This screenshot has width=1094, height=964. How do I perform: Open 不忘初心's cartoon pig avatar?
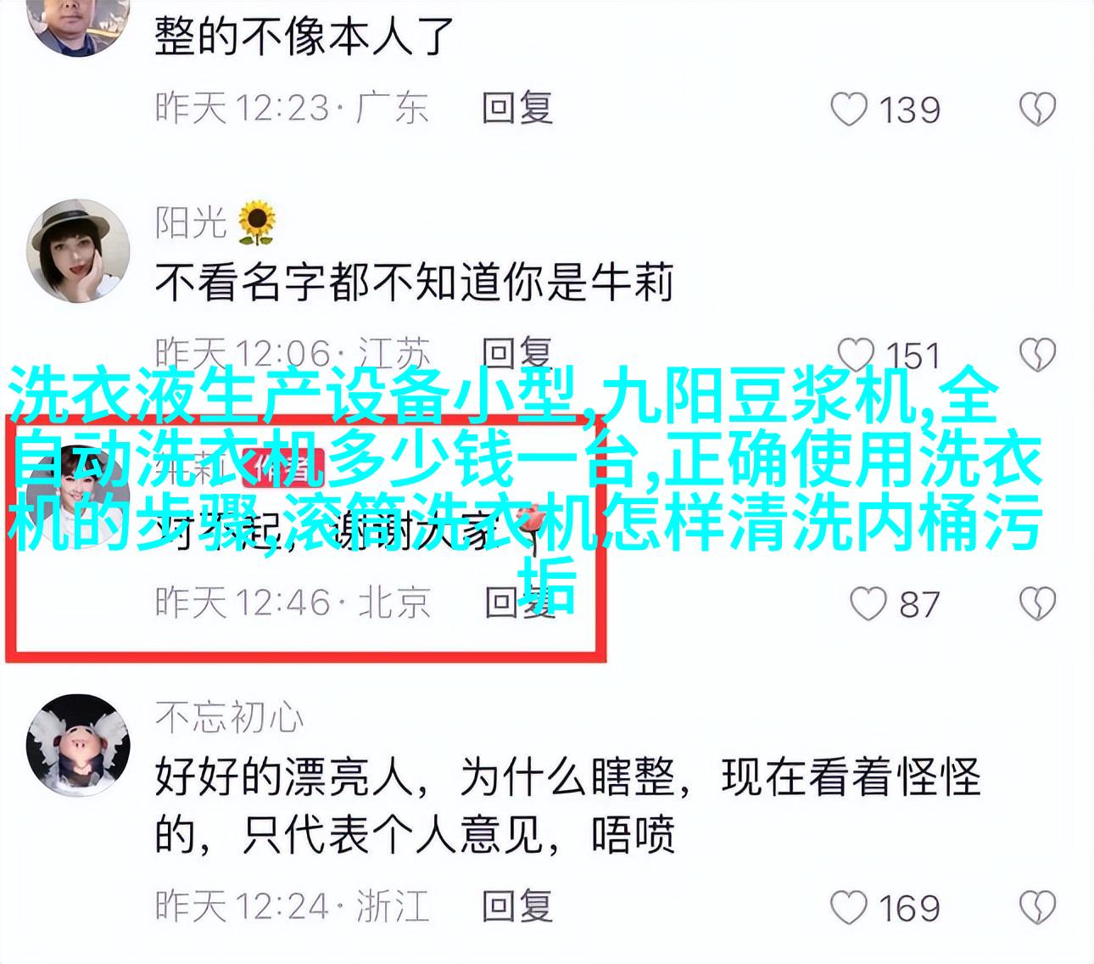coord(78,747)
